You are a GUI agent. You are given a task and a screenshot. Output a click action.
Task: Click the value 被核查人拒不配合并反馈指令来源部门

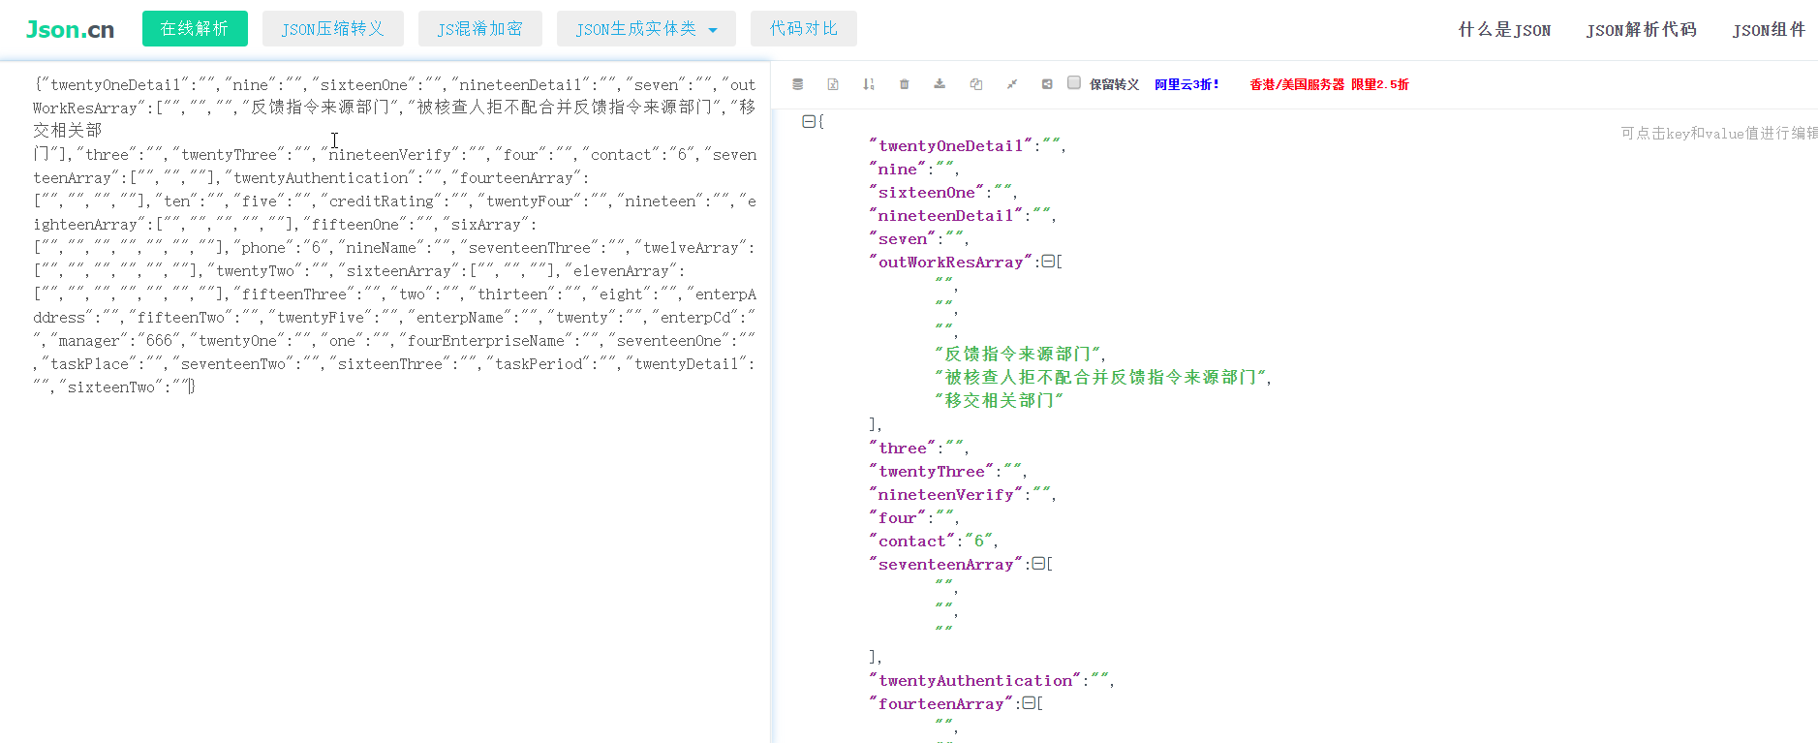(x=1101, y=377)
